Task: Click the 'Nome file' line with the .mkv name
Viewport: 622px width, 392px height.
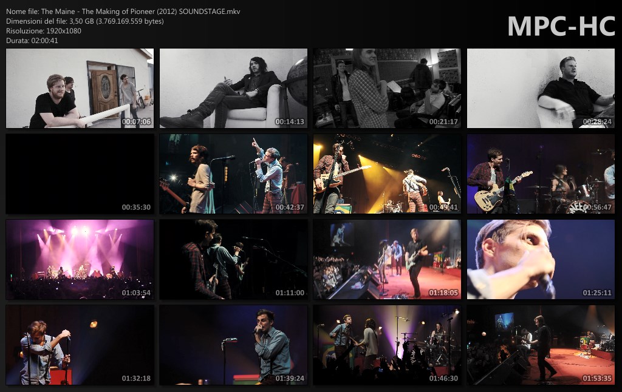Action: pos(123,12)
